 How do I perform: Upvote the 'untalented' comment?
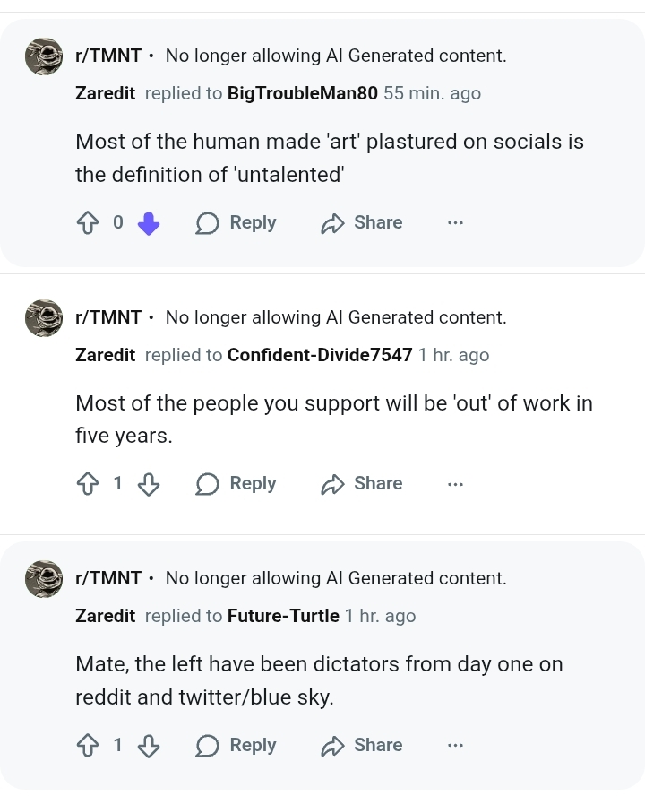[x=87, y=223]
